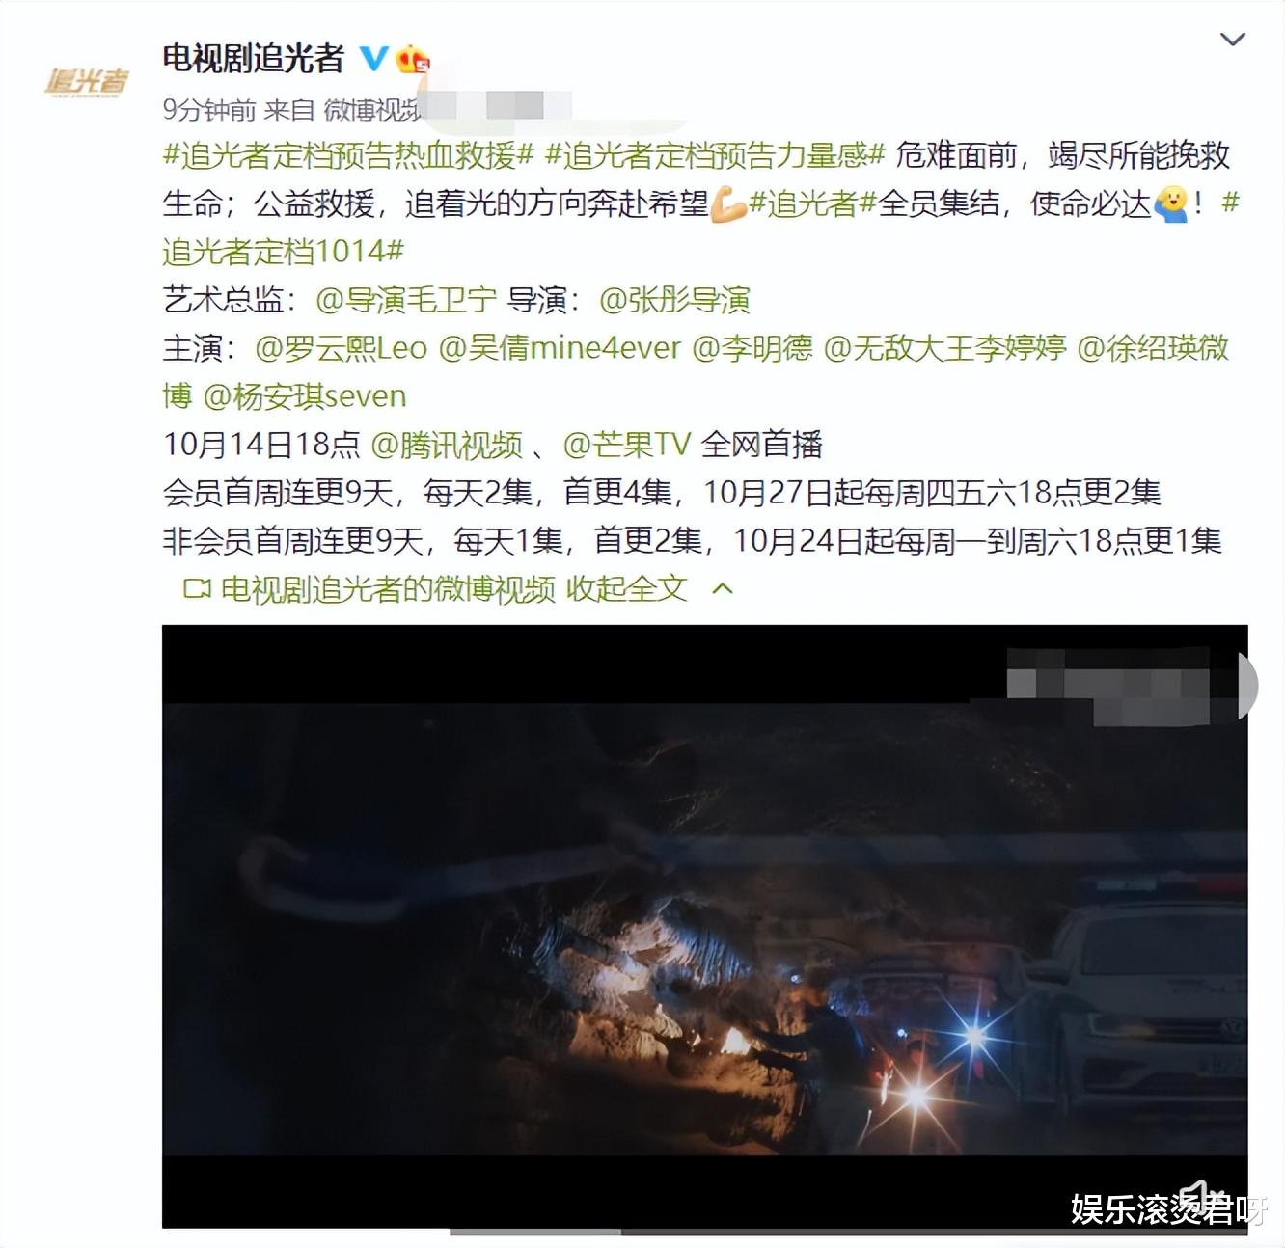Click the flexed bicep emoji in post
Image resolution: width=1285 pixels, height=1248 pixels.
click(x=727, y=204)
